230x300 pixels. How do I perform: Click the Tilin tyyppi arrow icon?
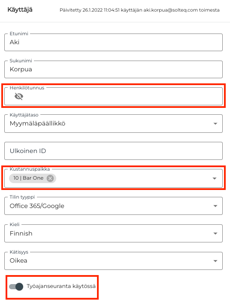(x=215, y=206)
